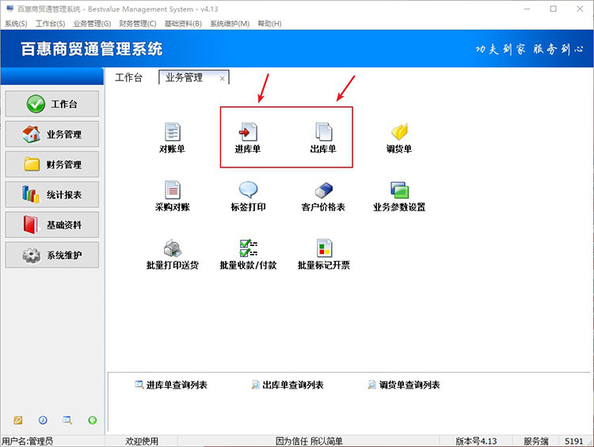Click the orange key icon at sidebar bottom
Viewport: 594px width, 447px height.
[17, 420]
